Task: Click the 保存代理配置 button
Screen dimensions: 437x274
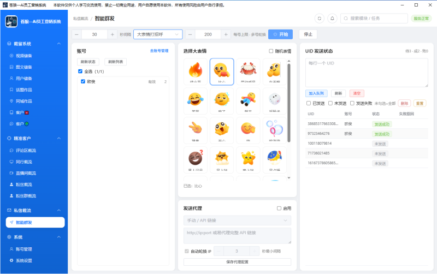Action: [237, 262]
